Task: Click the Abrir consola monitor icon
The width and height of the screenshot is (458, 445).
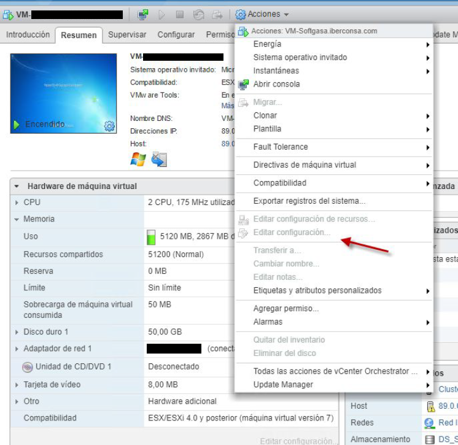Action: [x=243, y=84]
